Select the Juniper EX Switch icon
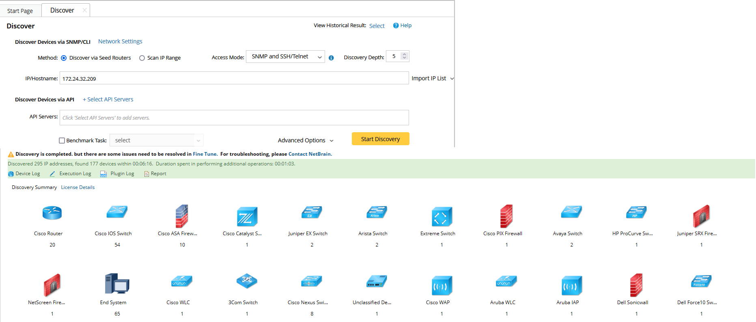Image resolution: width=756 pixels, height=322 pixels. click(312, 212)
